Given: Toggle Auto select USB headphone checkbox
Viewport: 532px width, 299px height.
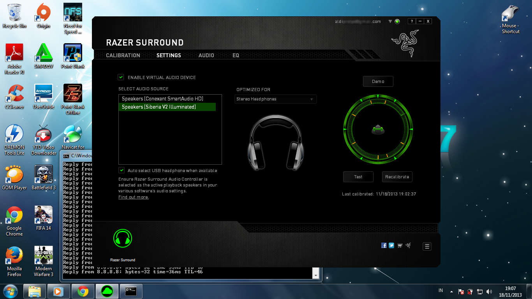Looking at the screenshot, I should coord(122,171).
